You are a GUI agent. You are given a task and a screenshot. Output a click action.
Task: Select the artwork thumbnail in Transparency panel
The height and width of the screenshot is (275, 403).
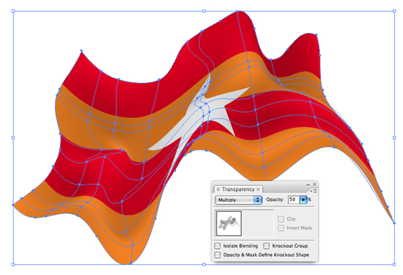(x=229, y=223)
